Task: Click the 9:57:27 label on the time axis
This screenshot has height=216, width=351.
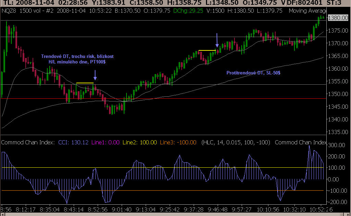Action: [x=242, y=210]
